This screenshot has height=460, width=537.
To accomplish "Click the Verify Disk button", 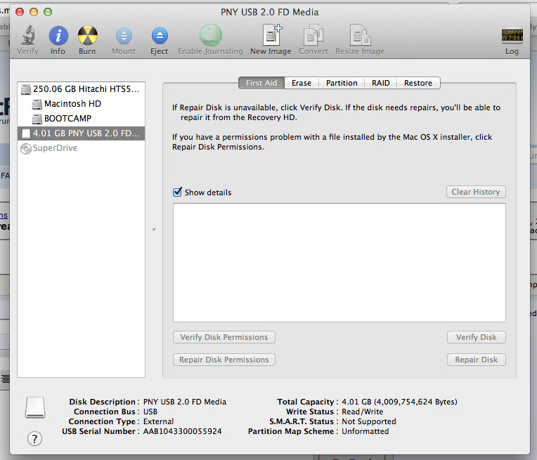I will coord(477,337).
